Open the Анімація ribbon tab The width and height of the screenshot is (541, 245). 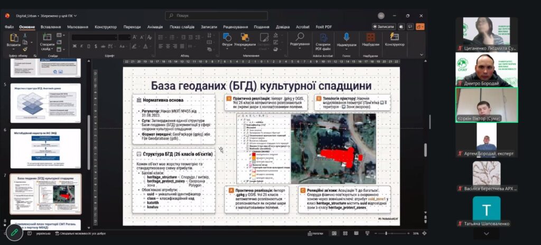(x=155, y=26)
